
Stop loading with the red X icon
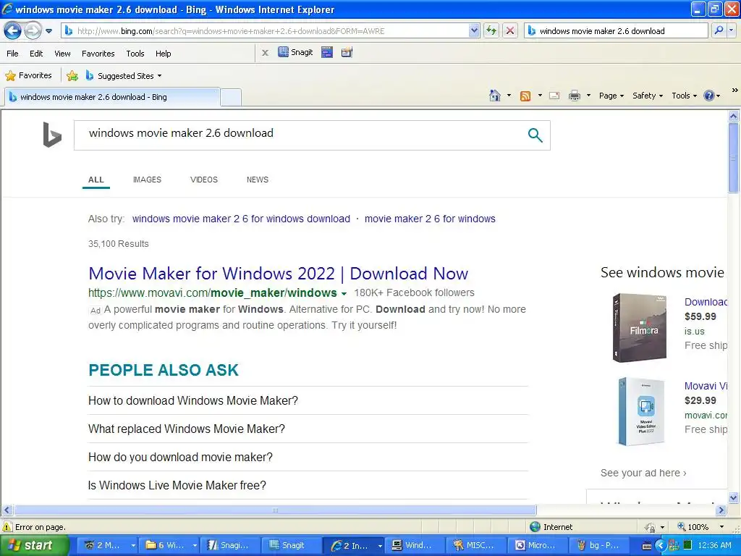point(510,31)
